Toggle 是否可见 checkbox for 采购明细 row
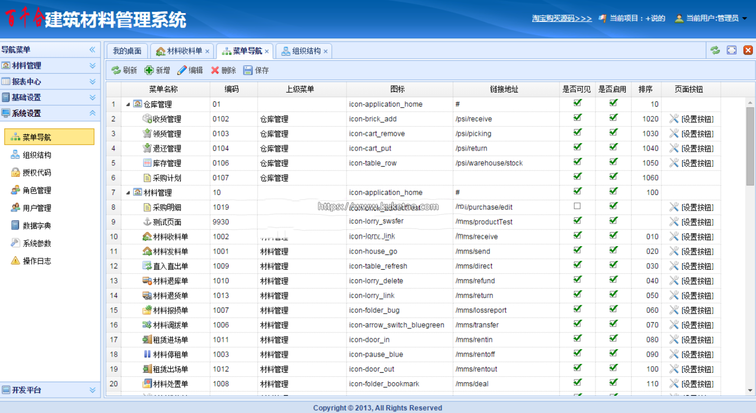The height and width of the screenshot is (413, 756). (577, 206)
